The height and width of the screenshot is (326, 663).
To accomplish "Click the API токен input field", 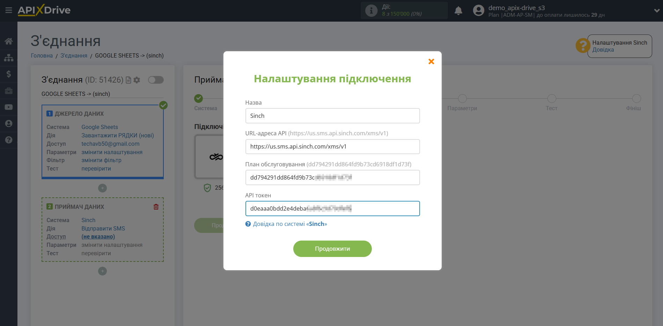I will coord(332,209).
